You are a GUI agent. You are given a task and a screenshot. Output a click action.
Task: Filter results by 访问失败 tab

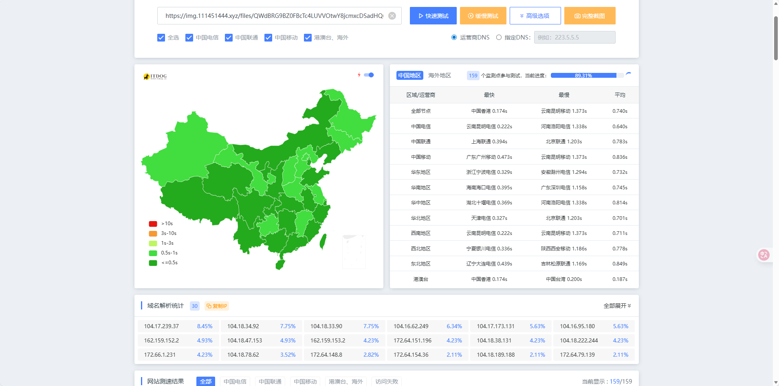point(386,381)
